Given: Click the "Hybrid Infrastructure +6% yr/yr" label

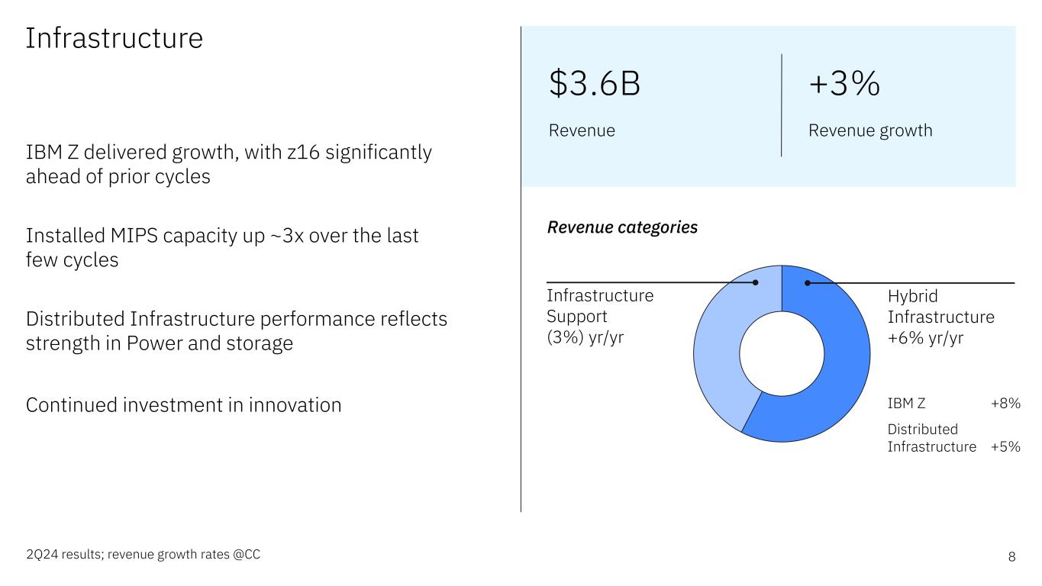Looking at the screenshot, I should pos(940,317).
